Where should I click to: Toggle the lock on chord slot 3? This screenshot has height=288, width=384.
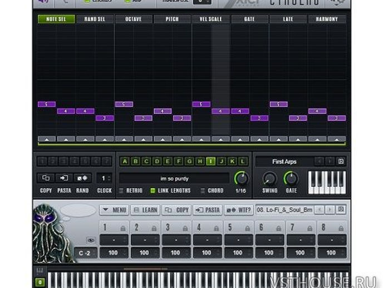(185, 229)
